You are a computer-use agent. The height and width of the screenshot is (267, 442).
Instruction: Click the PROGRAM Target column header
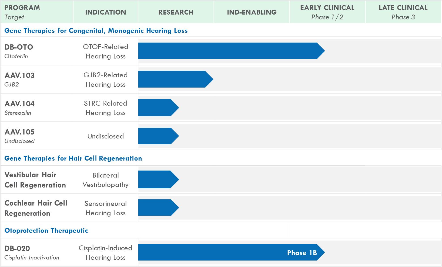point(22,12)
